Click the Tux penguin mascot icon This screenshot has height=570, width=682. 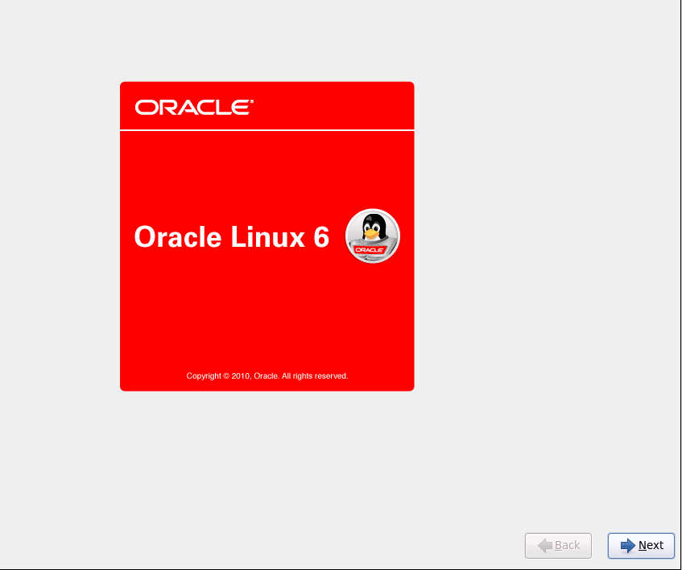(372, 230)
